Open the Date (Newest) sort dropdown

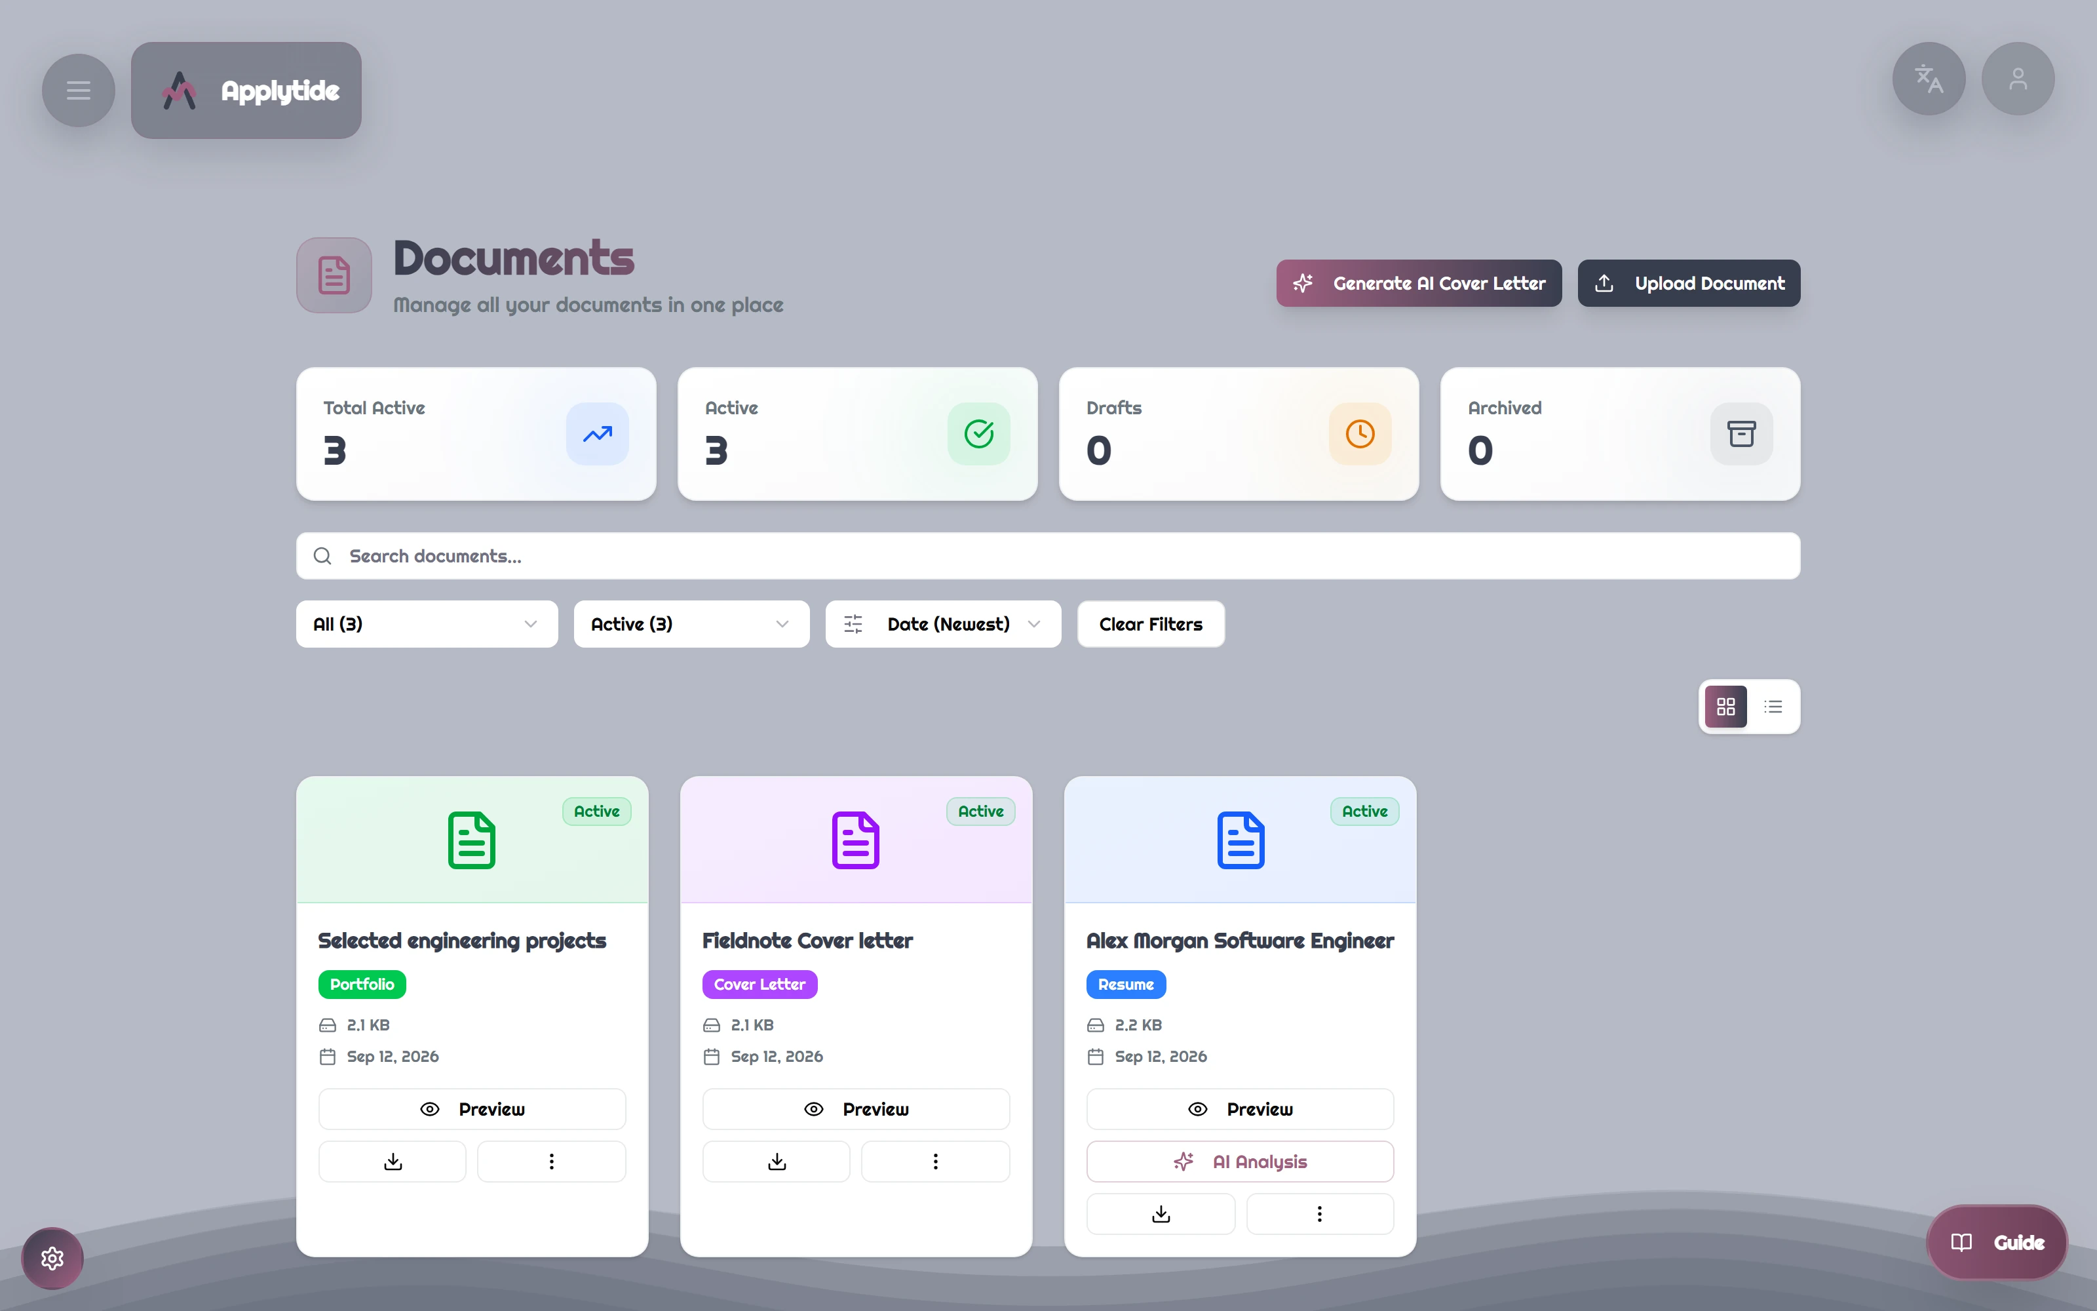coord(943,624)
